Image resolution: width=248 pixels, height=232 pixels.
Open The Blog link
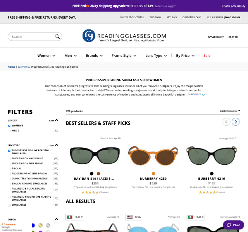point(155,17)
